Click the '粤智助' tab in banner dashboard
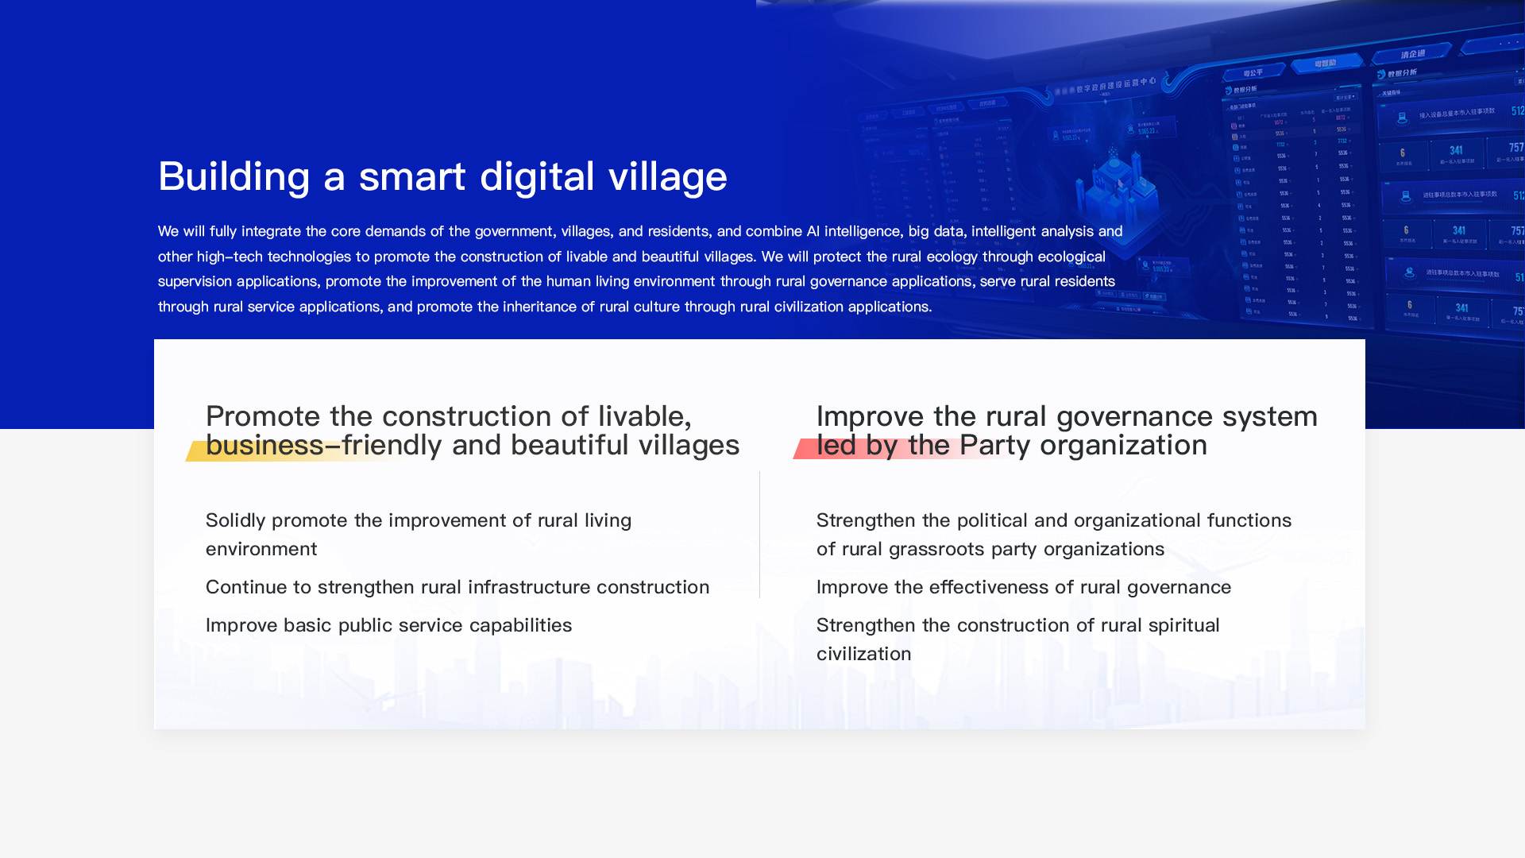1525x858 pixels. 1325,64
